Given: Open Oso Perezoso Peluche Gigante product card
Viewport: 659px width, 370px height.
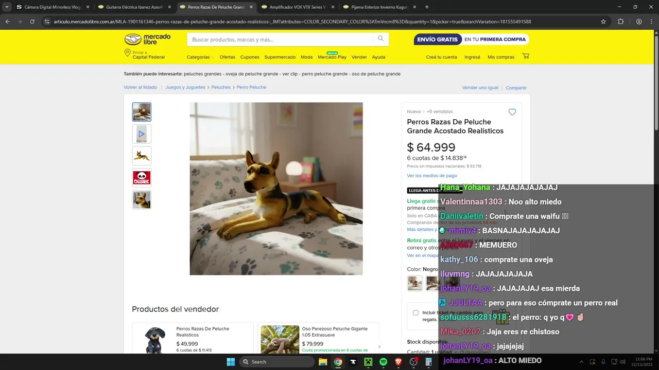Looking at the screenshot, I should click(319, 338).
